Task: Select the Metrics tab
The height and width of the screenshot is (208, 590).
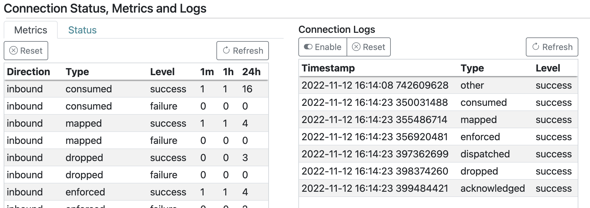Action: tap(30, 30)
